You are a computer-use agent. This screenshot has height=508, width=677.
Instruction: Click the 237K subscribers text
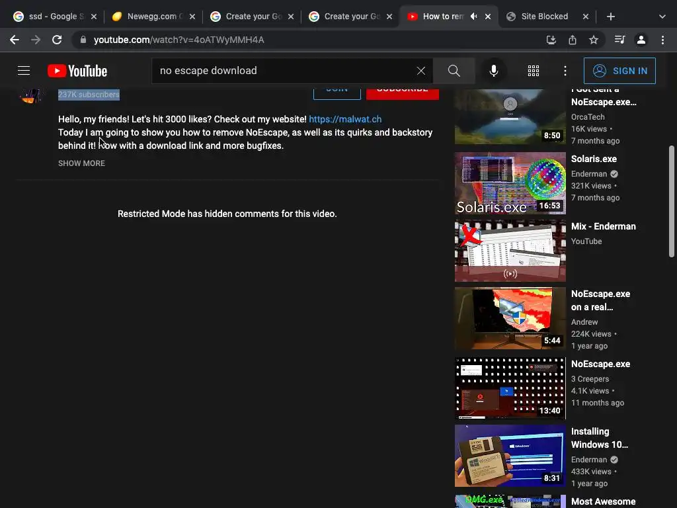(x=89, y=95)
